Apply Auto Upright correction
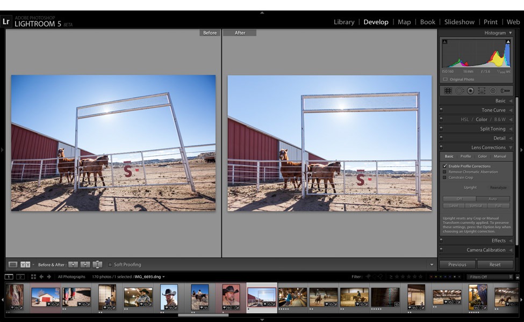524x322 pixels. 492,199
